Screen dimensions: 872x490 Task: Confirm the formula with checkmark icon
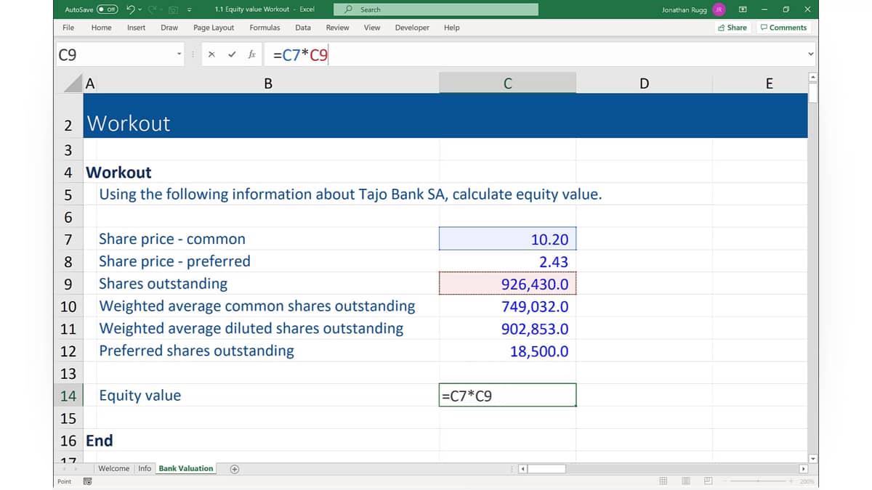click(x=232, y=54)
